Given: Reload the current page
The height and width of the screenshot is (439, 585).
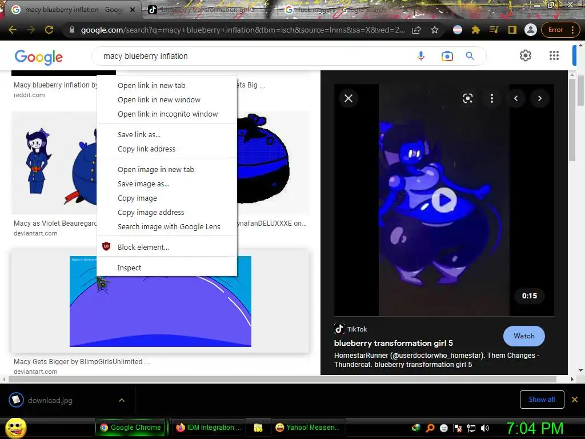Looking at the screenshot, I should 49,30.
